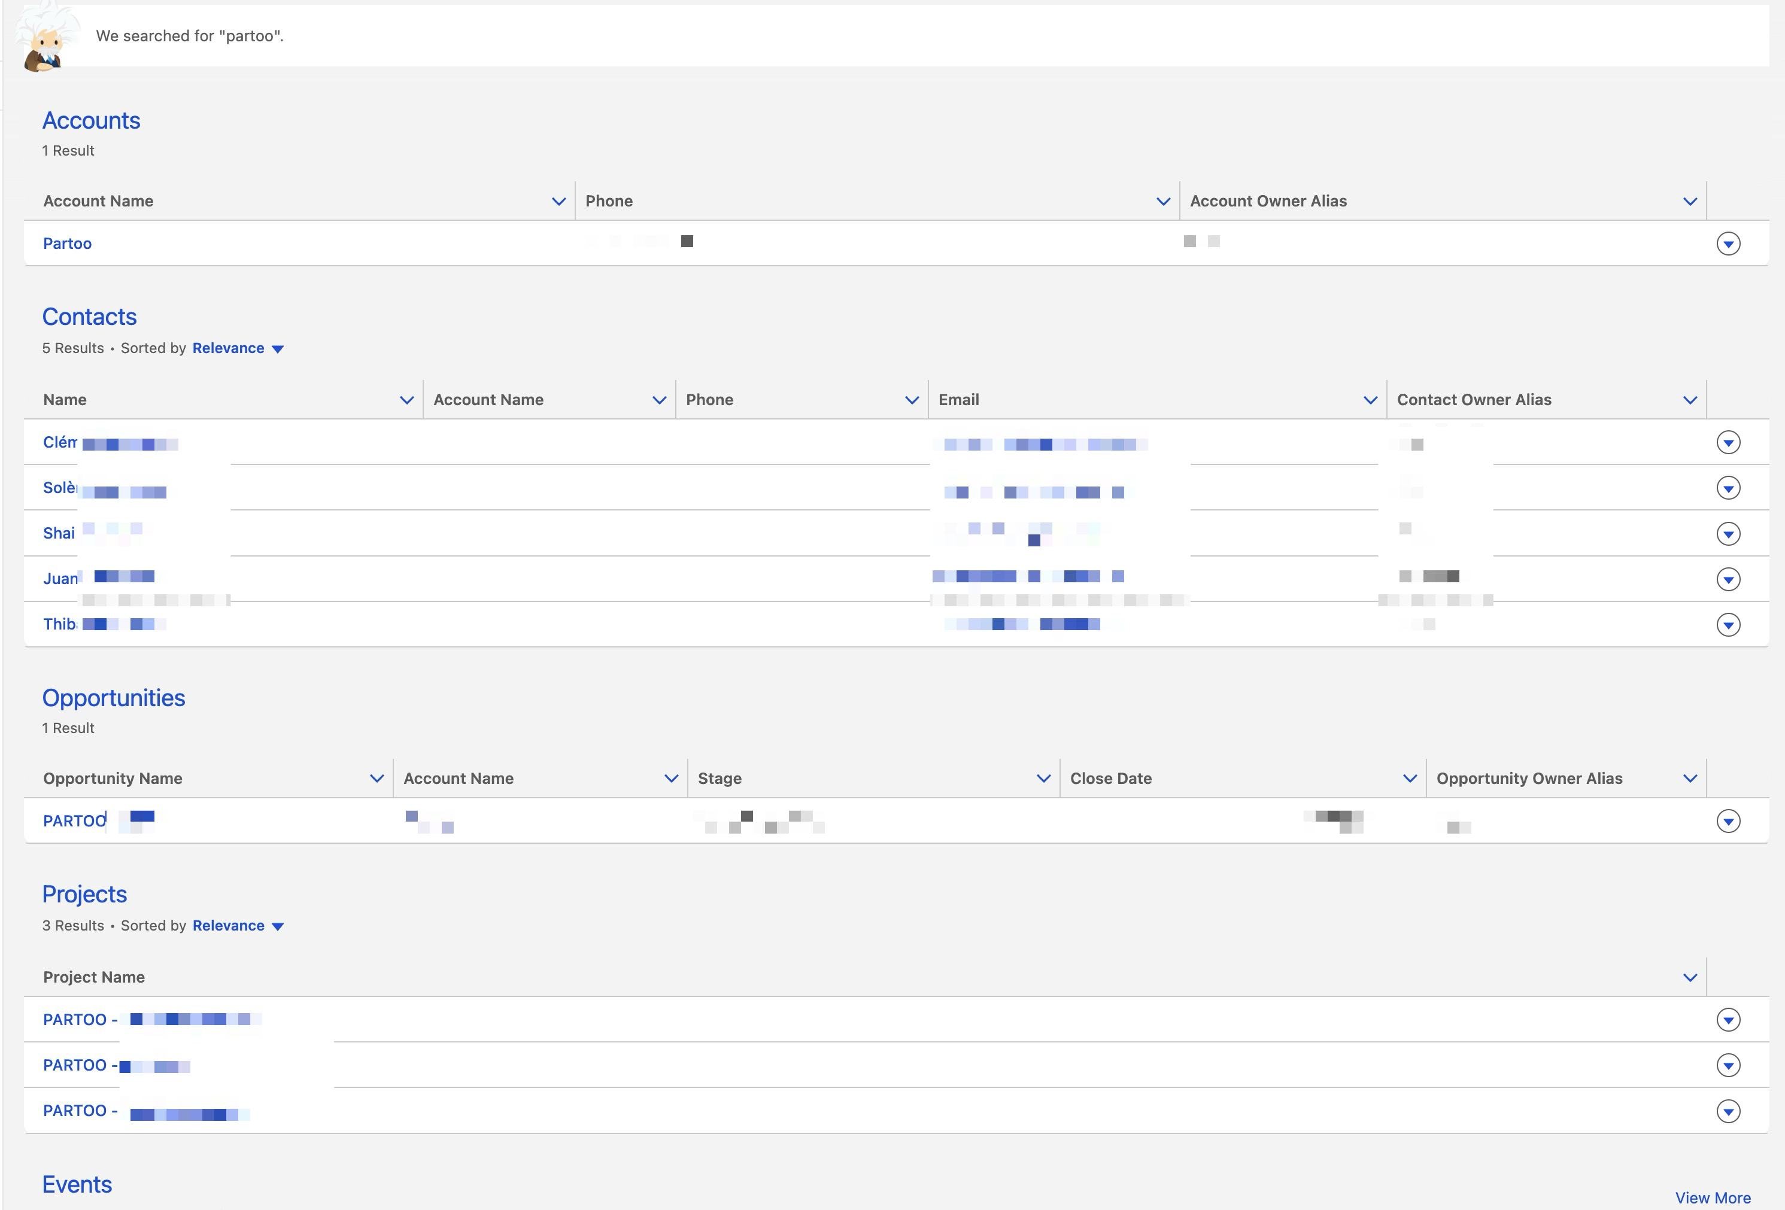This screenshot has width=1785, height=1210.
Task: Open the Contacts results heading
Action: coord(89,317)
